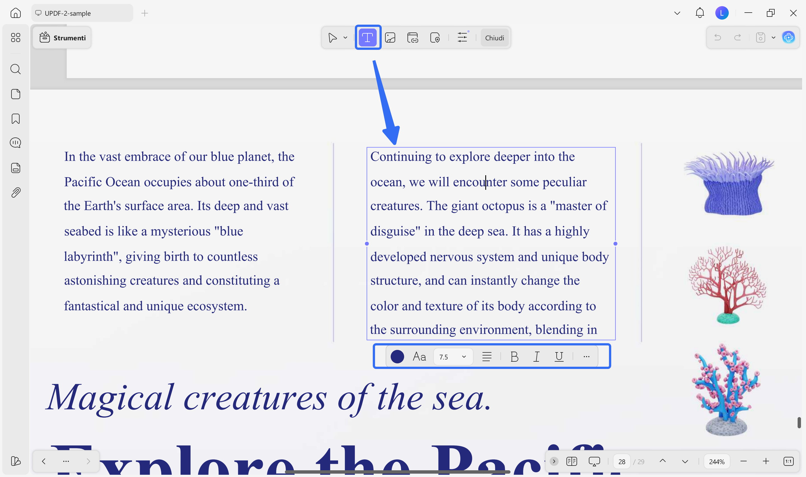Go to next page down chevron
806x477 pixels.
click(685, 461)
